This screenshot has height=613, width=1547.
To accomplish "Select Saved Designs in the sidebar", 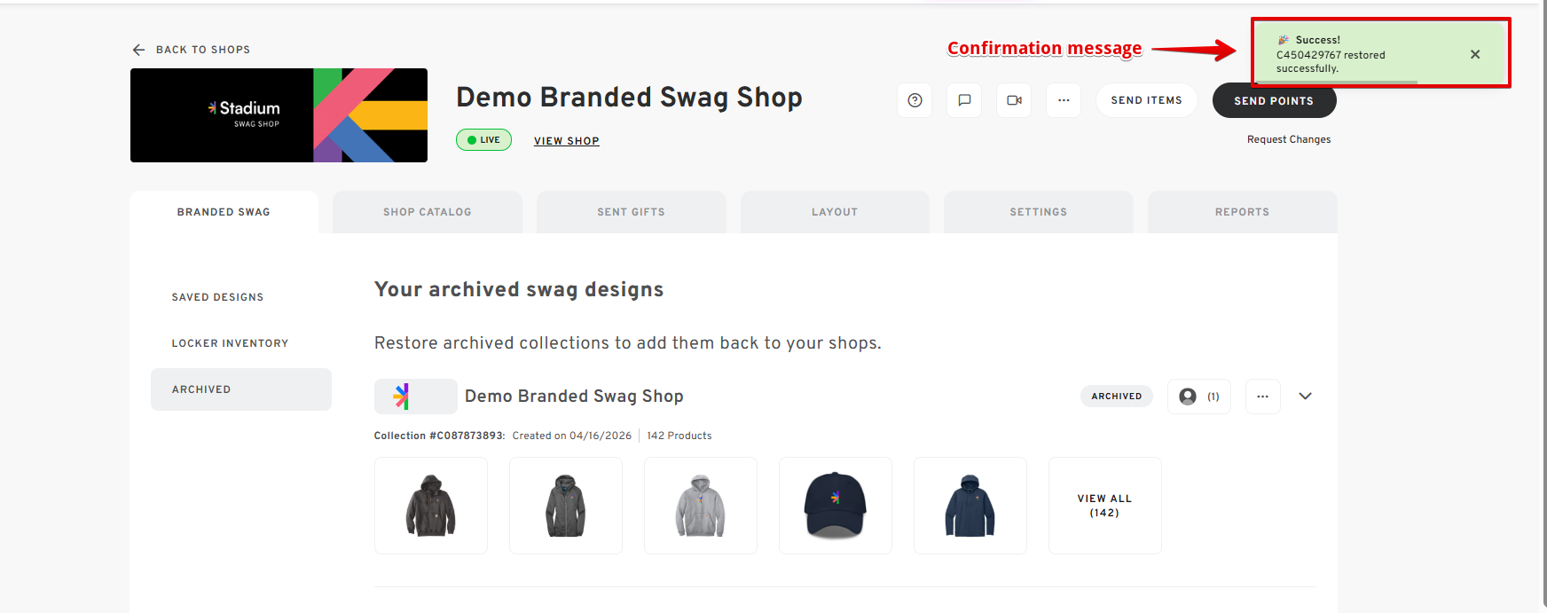I will (x=217, y=297).
